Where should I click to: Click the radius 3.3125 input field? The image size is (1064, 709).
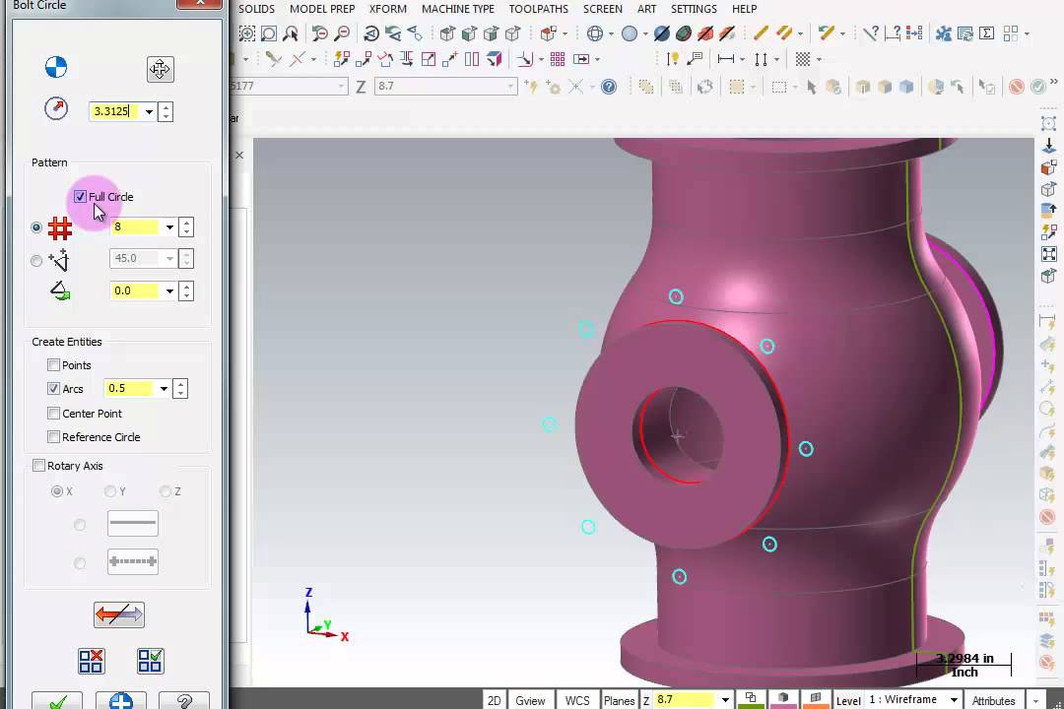point(115,111)
